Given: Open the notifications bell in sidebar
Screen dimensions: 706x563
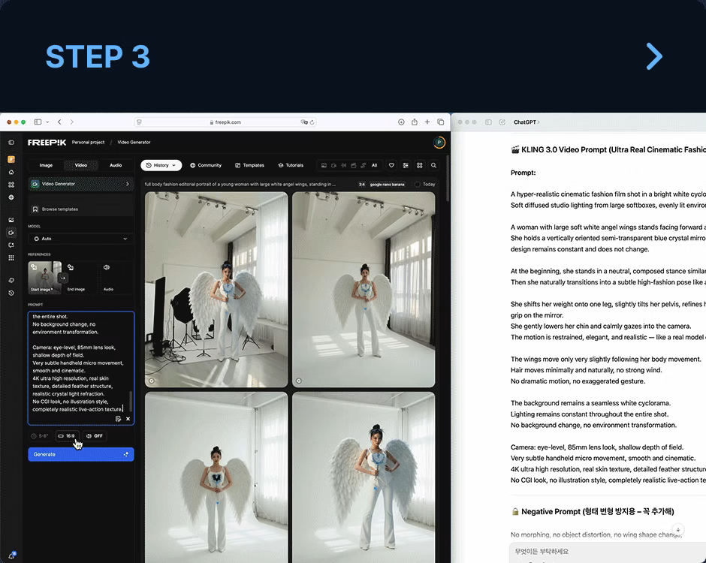Looking at the screenshot, I should [12, 555].
